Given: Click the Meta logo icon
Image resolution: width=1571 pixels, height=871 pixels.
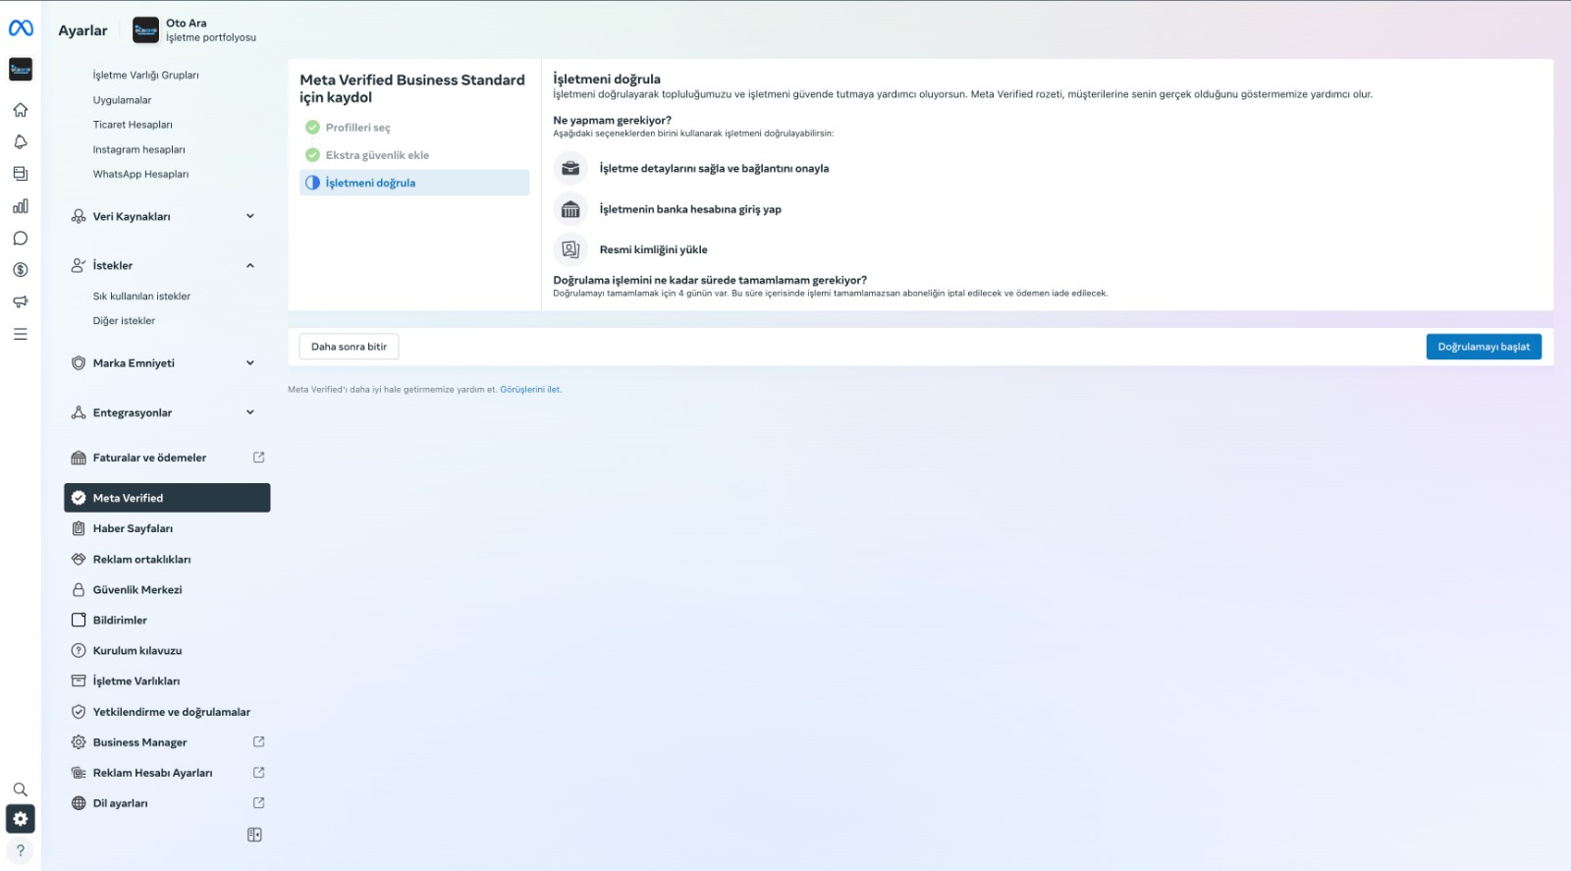Looking at the screenshot, I should pos(21,28).
